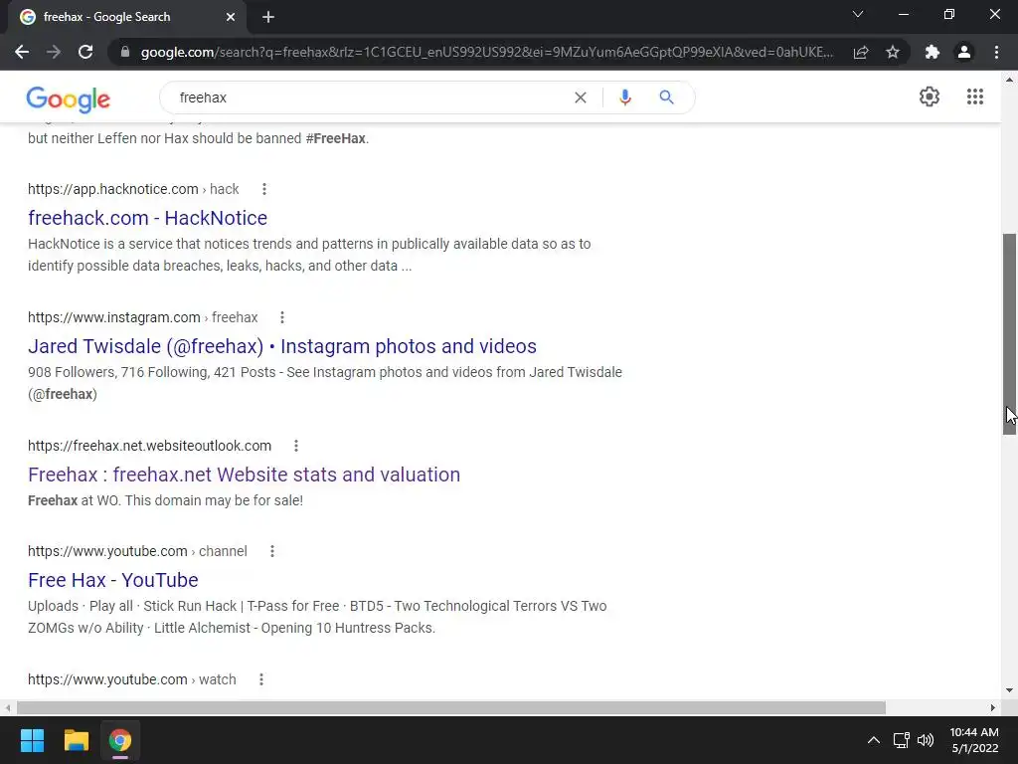Click the scroll up arrow of the page
Screen dimensions: 1018x764
(1010, 80)
